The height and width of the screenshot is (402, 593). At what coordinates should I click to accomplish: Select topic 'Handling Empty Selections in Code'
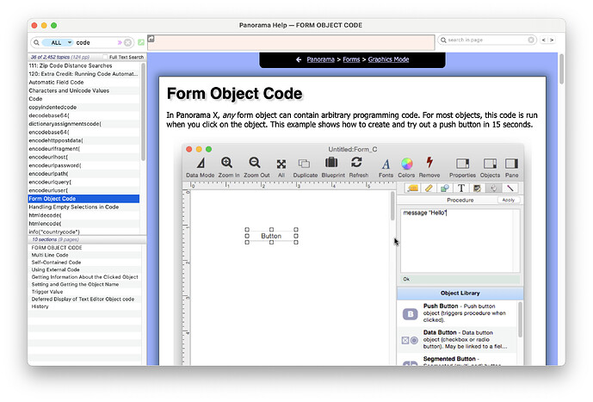84,207
